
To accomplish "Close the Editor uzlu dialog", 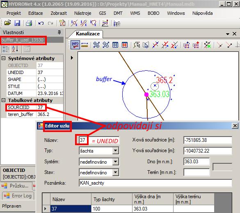I will click(x=235, y=126).
